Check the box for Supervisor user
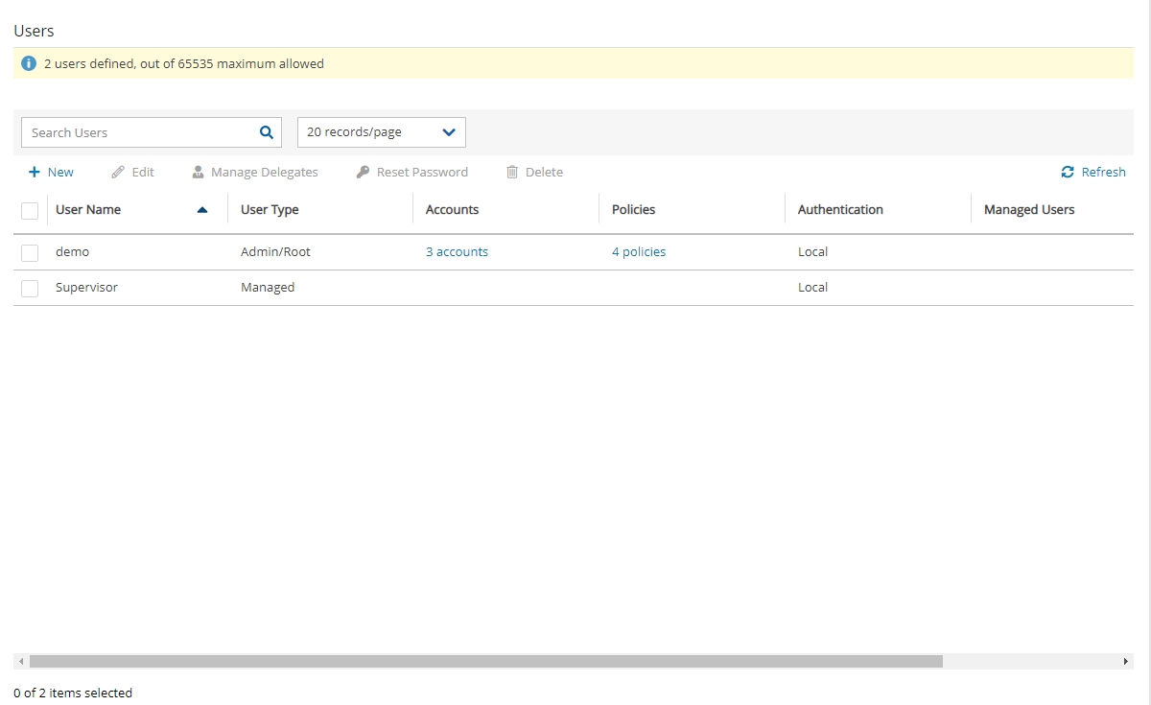The image size is (1151, 705). 30,288
